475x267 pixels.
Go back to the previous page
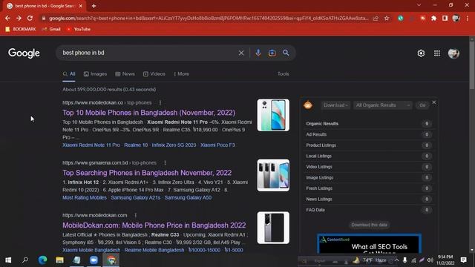tap(7, 18)
